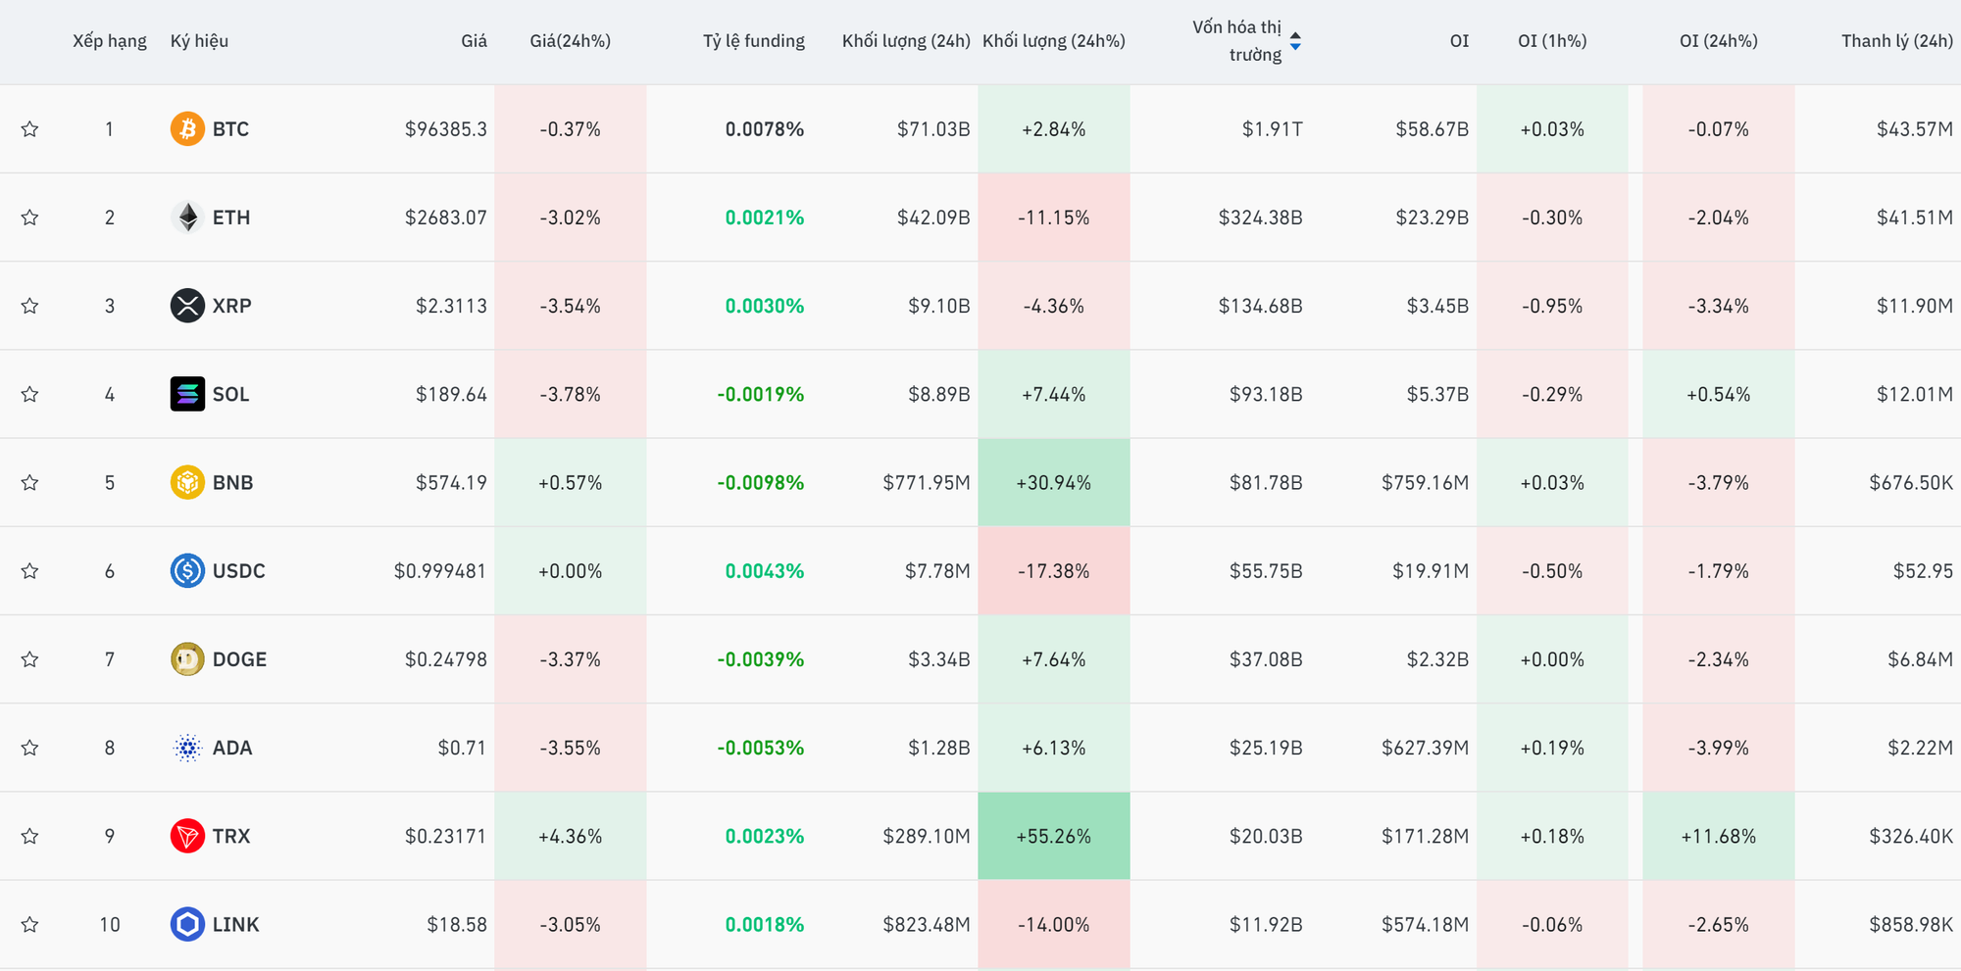
Task: Toggle favorite star for USDC row
Action: (30, 571)
